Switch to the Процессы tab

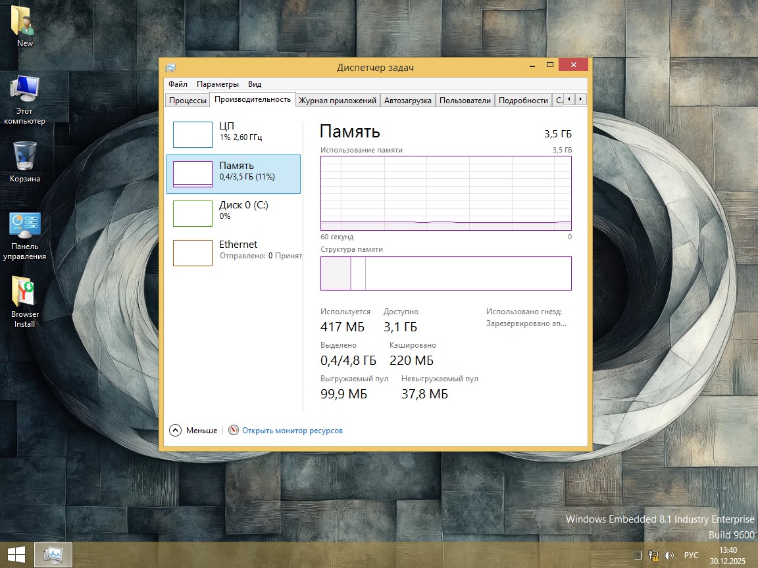point(188,101)
